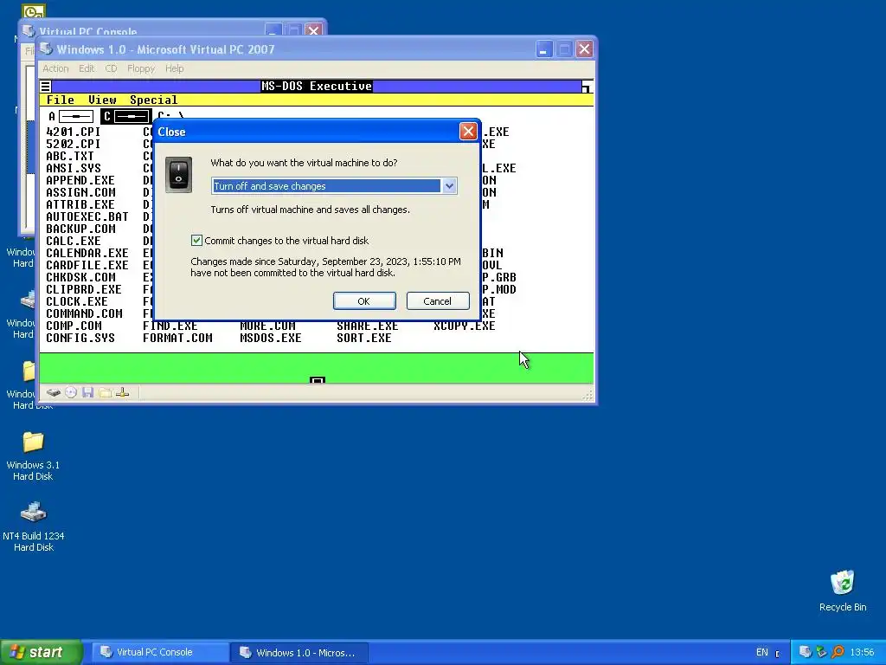
Task: Click the Virtual PC window resize grip
Action: [x=588, y=395]
